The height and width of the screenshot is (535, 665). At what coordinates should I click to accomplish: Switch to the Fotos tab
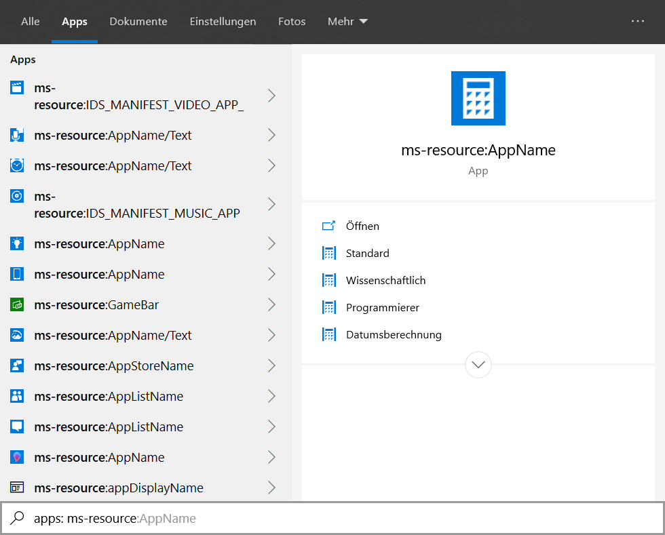click(x=292, y=21)
